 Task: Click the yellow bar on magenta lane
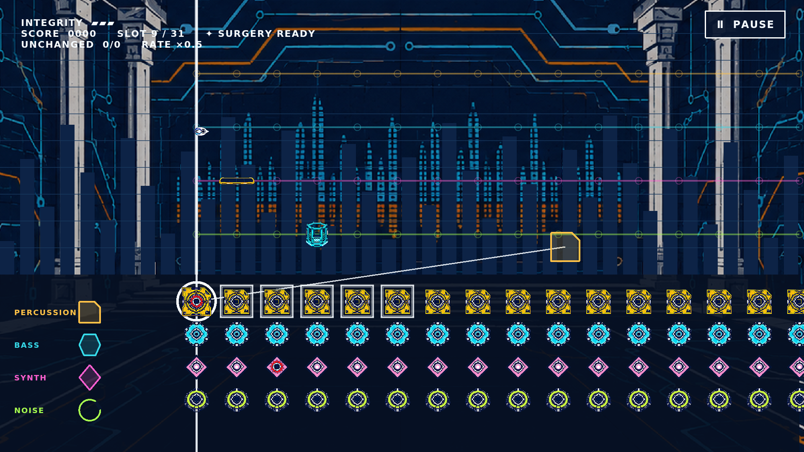(x=237, y=181)
